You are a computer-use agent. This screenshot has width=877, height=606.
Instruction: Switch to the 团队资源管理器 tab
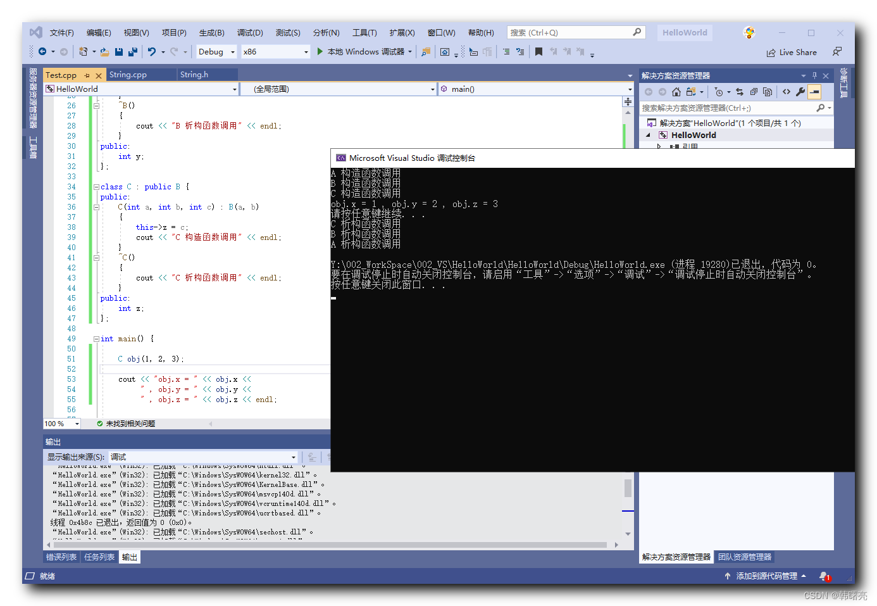point(745,557)
